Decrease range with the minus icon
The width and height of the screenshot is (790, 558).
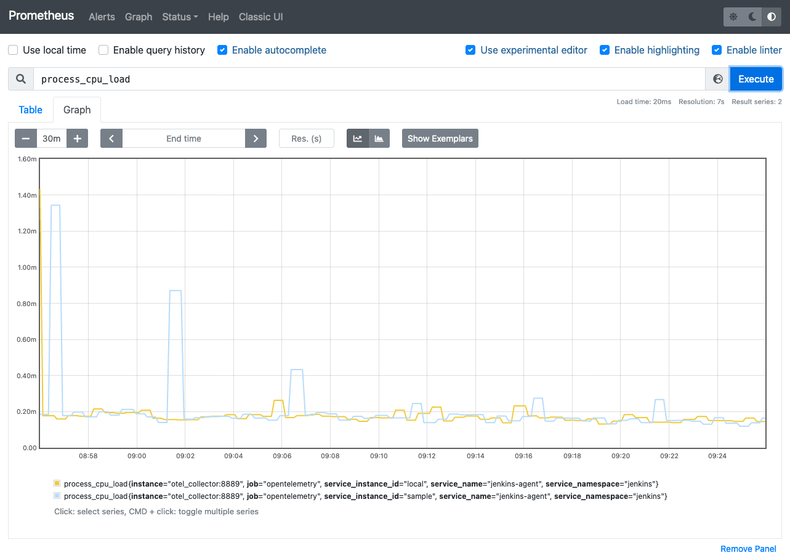tap(25, 138)
